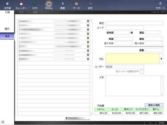
Task: Click the 英ポンド currency header
Action: 129,109
